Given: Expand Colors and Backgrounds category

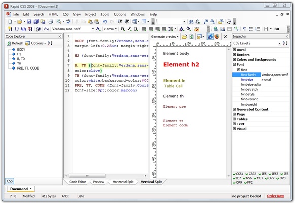Looking at the screenshot, I should 234,60.
